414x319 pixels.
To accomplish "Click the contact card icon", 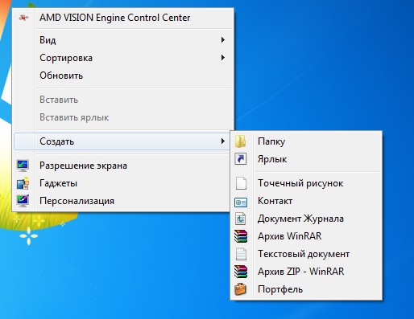I will 241,202.
